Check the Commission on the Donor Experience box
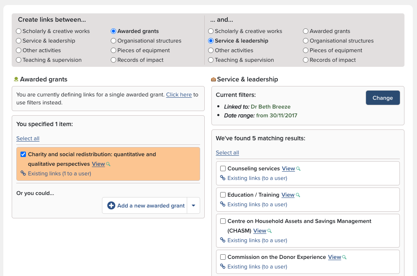Image resolution: width=417 pixels, height=276 pixels. 223,257
